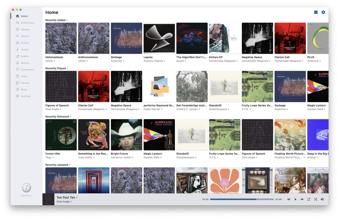
Task: Open the Labels sidebar icon
Action: pos(17,56)
